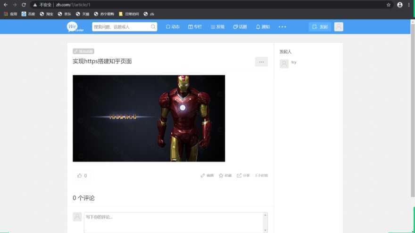Open the 专栏 column nav item
The image size is (415, 233).
195,27
